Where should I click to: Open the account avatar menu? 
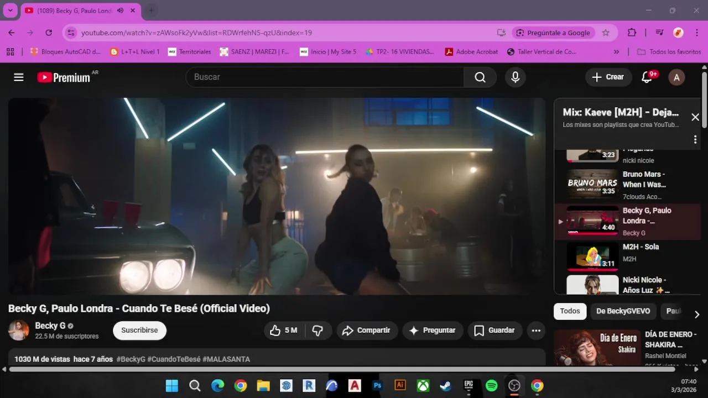point(676,77)
